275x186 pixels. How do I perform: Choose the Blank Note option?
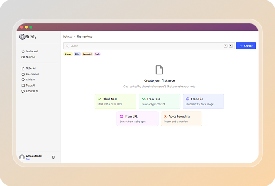(x=115, y=101)
